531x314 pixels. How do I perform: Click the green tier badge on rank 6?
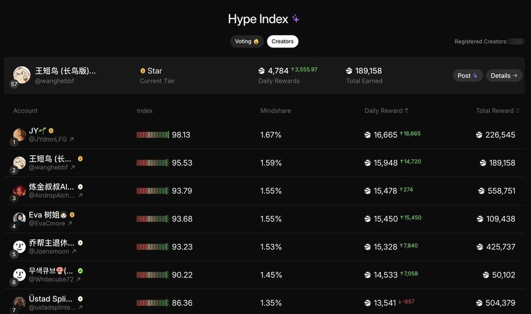click(80, 271)
